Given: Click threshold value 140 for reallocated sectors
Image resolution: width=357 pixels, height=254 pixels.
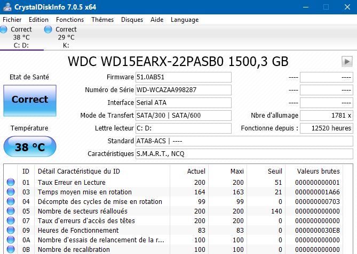Looking at the screenshot, I should point(276,211).
